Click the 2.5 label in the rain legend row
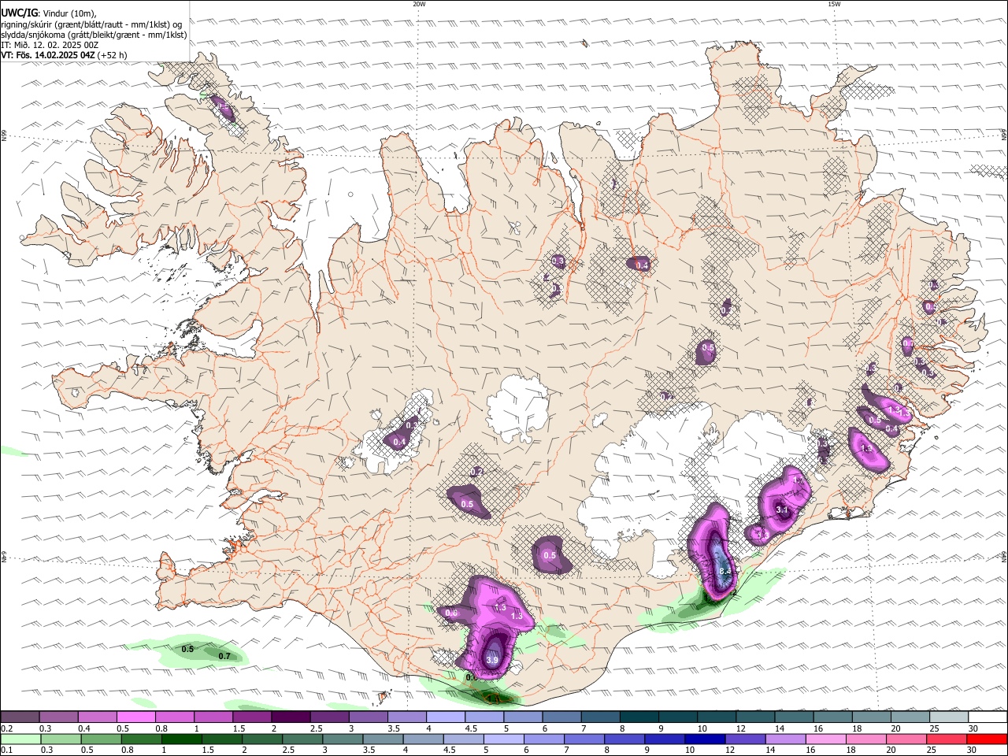The height and width of the screenshot is (756, 1008). (x=287, y=750)
